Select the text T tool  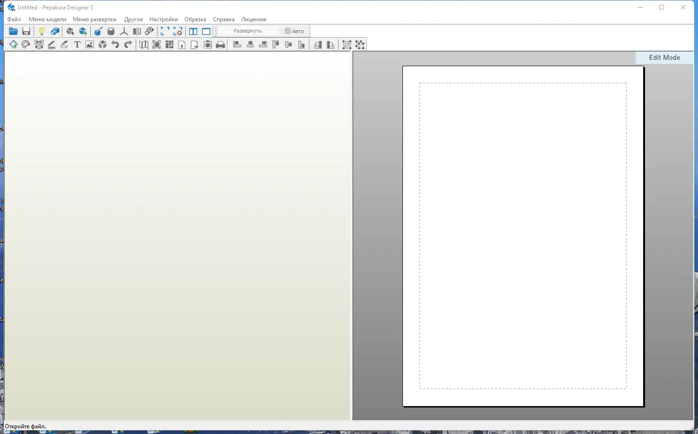pos(77,44)
